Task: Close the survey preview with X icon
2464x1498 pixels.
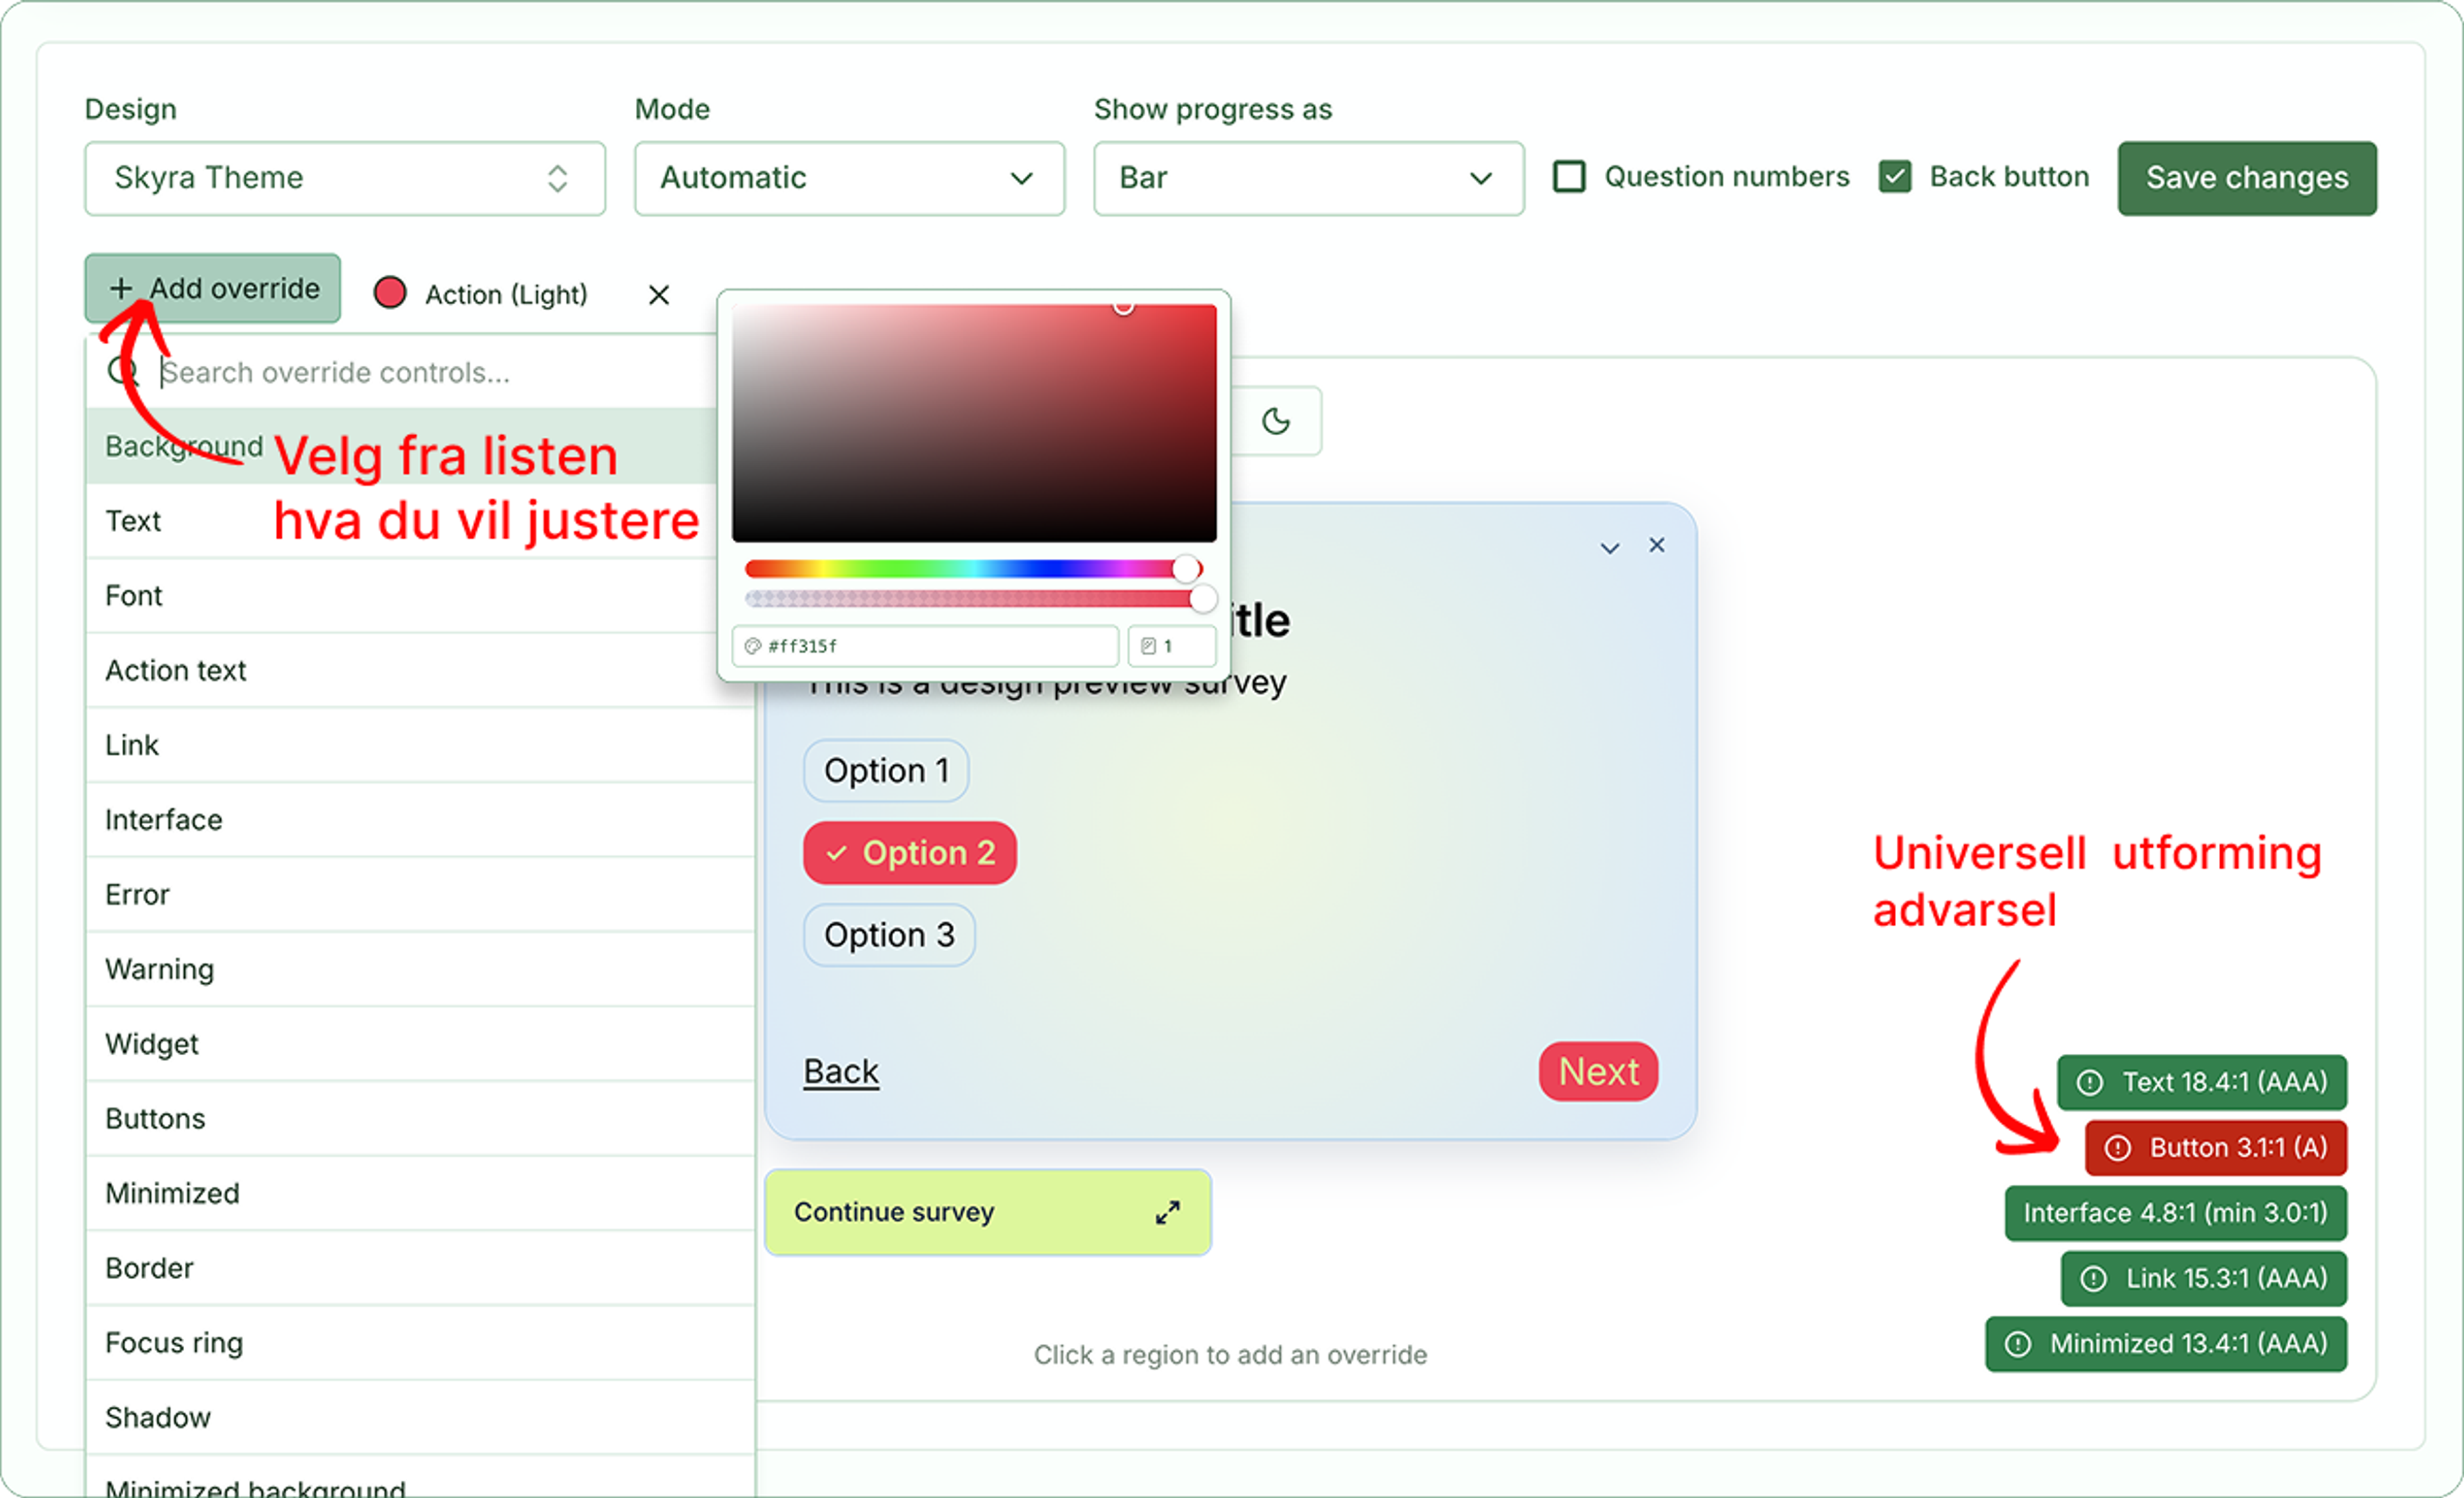Action: (1657, 545)
